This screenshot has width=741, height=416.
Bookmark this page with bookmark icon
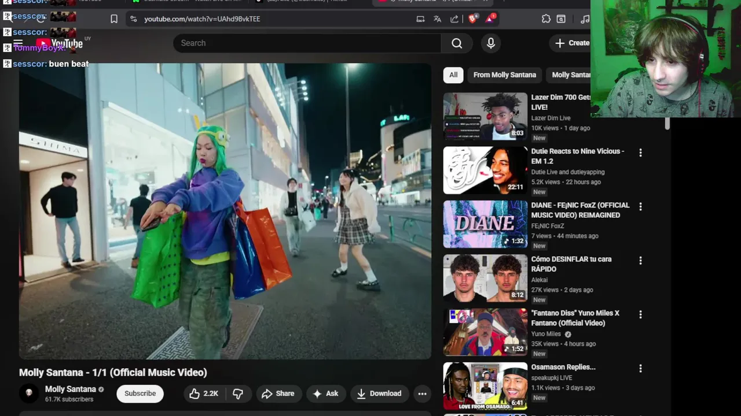114,19
